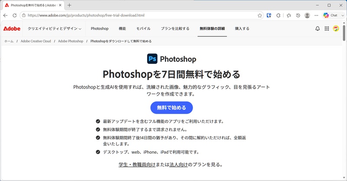Click the Photoshopを7日間無料で始める heading
The image size is (347, 181).
tap(171, 74)
